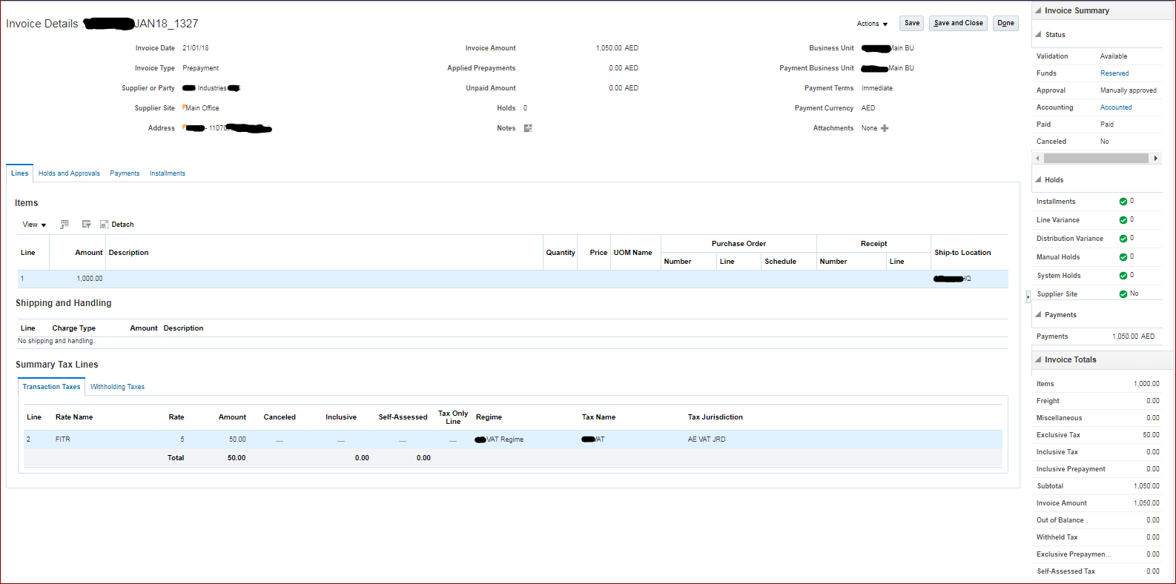This screenshot has width=1176, height=584.
Task: Click the Invoice Amount 1,050.00 AED value
Action: (617, 48)
